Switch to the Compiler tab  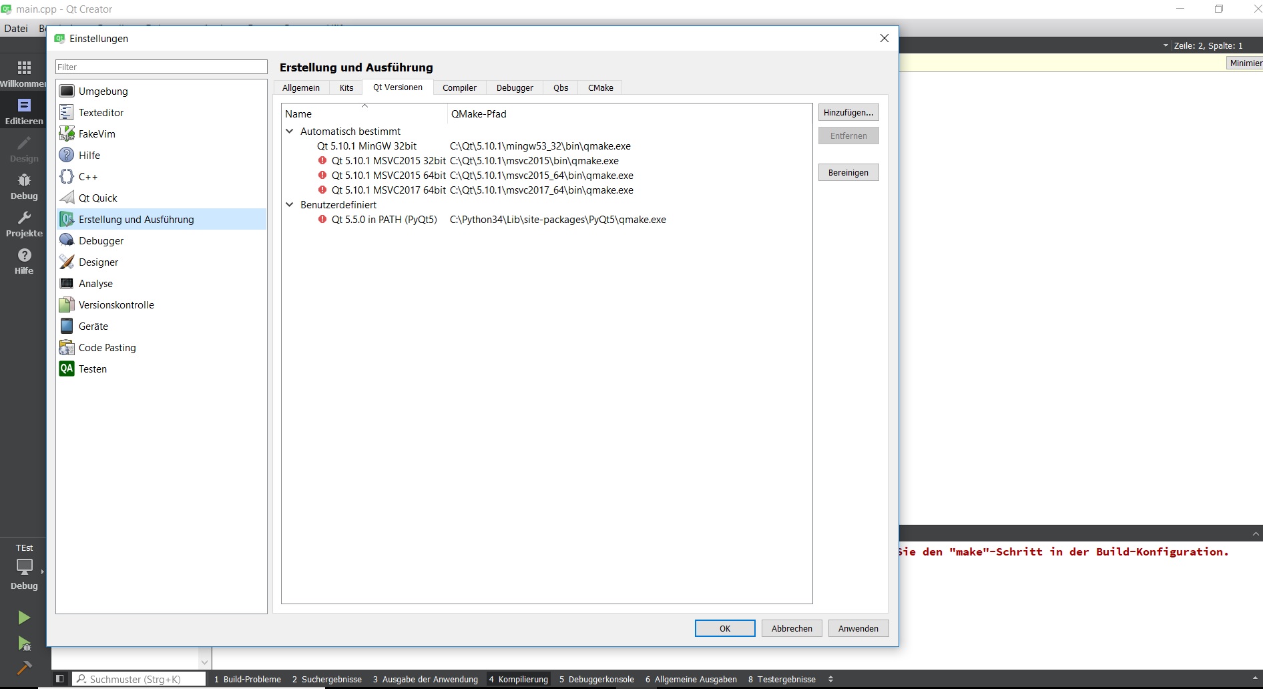(459, 88)
